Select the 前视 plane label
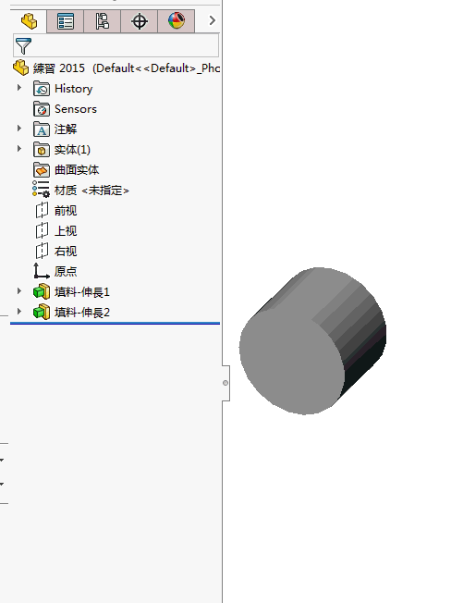Screen dimensions: 451x603 pos(66,211)
